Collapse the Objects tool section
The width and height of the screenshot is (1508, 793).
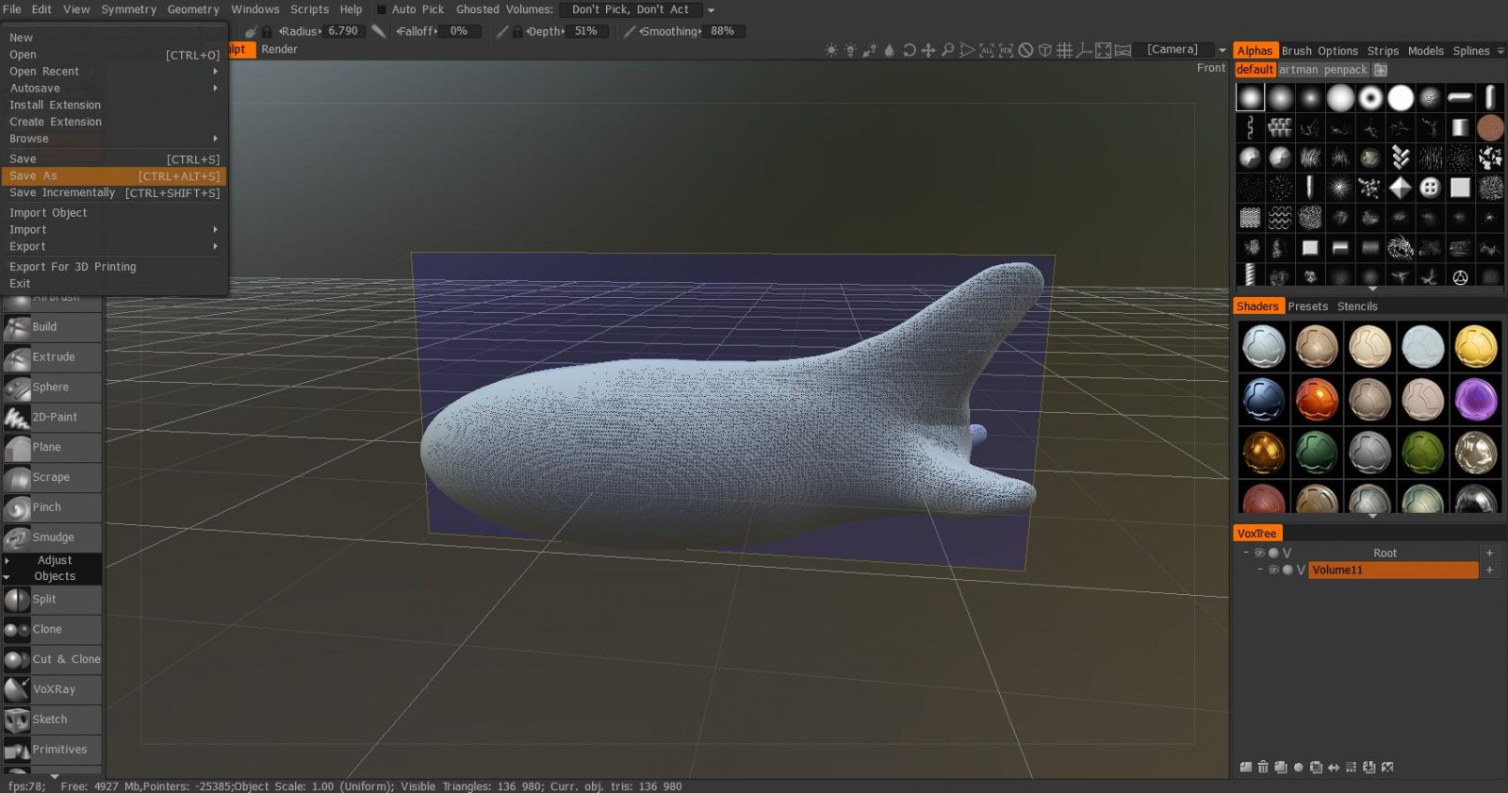(x=7, y=577)
